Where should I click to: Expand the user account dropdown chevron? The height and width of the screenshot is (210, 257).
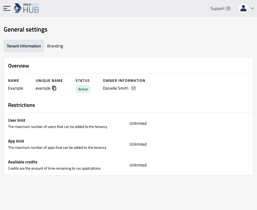coord(252,8)
